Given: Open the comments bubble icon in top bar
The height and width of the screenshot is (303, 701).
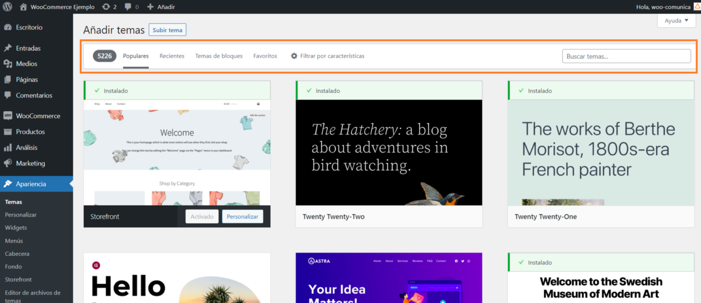Looking at the screenshot, I should click(128, 7).
